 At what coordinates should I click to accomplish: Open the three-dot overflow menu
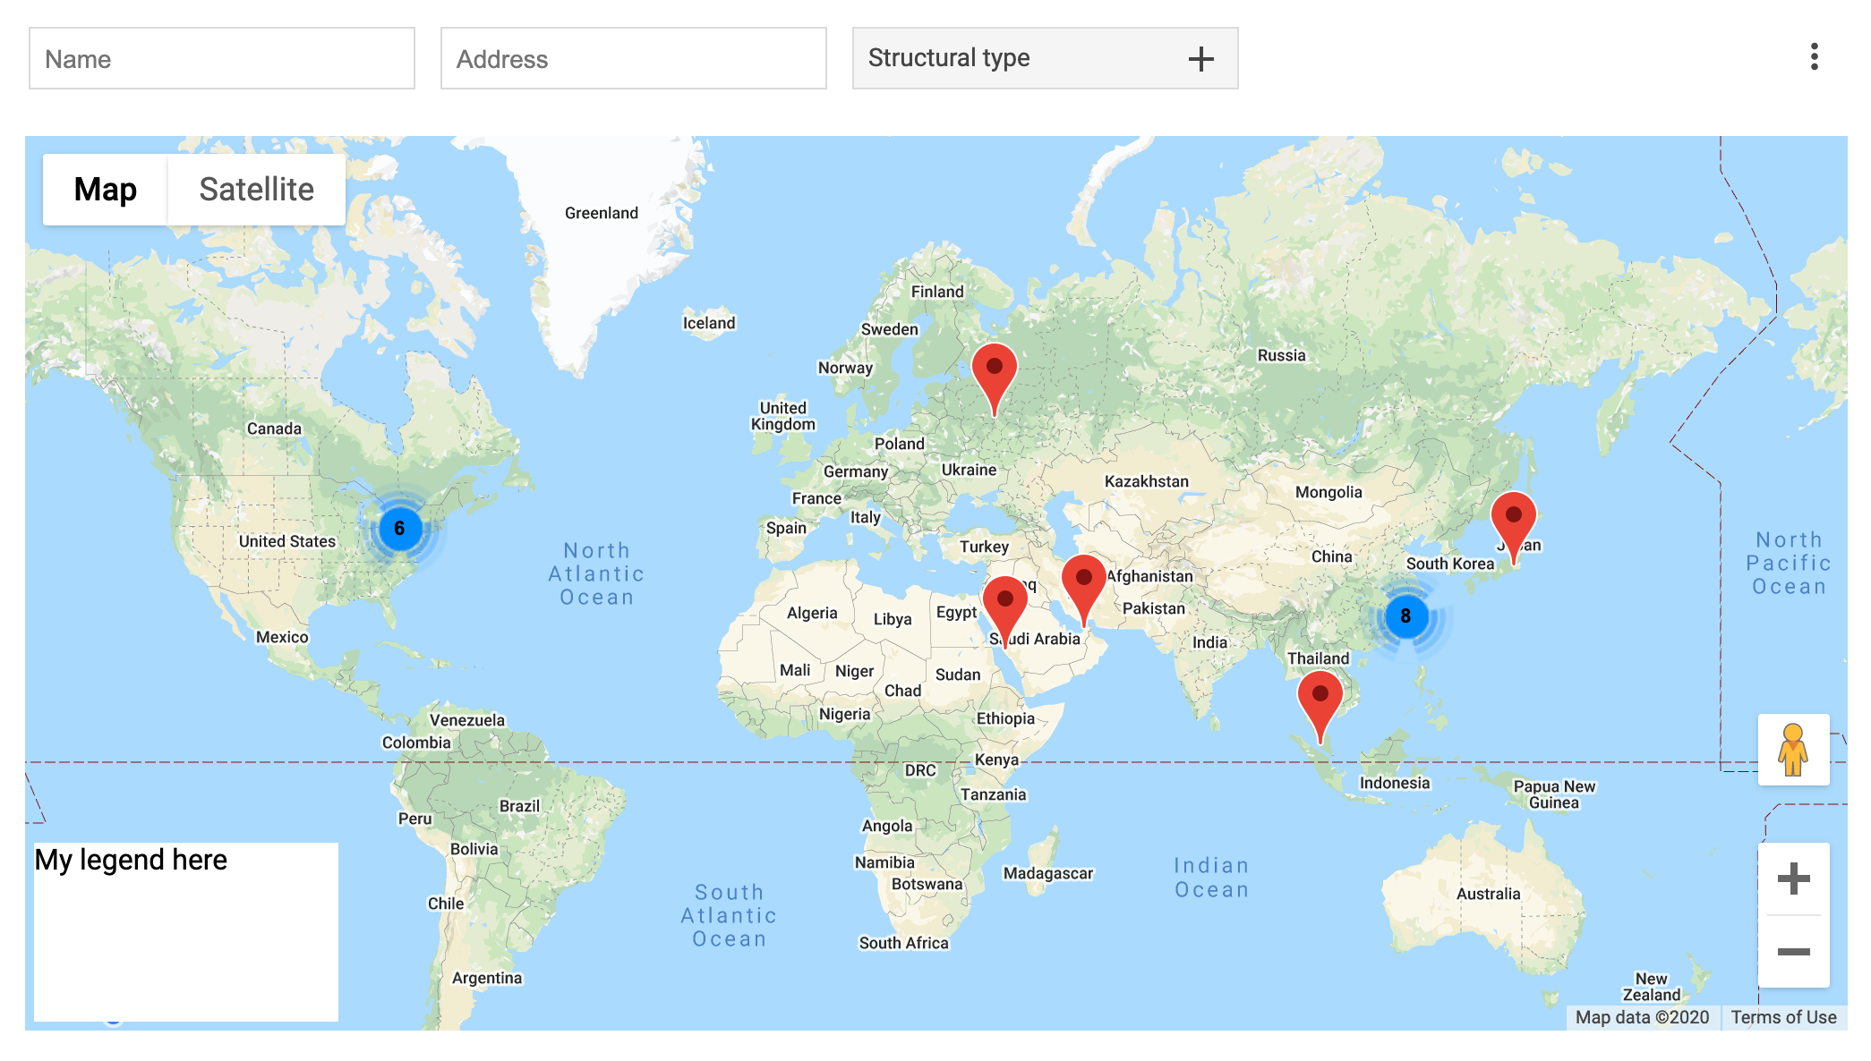coord(1814,57)
